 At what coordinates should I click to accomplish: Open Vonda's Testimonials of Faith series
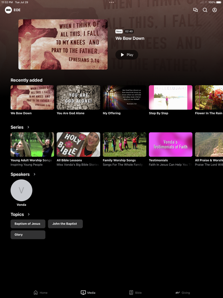click(x=170, y=144)
